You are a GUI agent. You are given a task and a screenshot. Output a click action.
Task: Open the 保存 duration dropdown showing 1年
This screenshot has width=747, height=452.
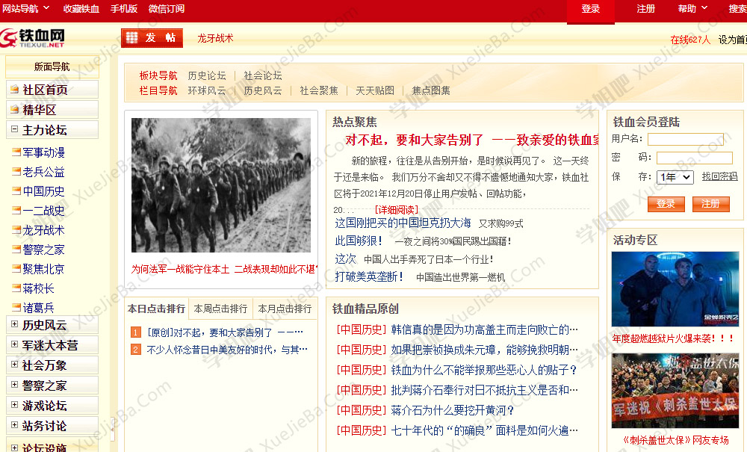675,177
